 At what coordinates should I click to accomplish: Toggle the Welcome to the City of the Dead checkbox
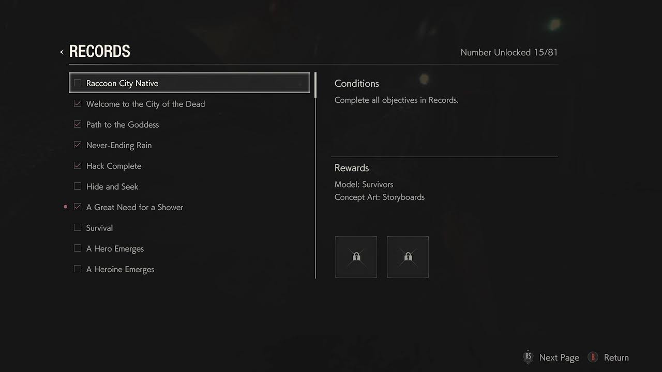(78, 103)
